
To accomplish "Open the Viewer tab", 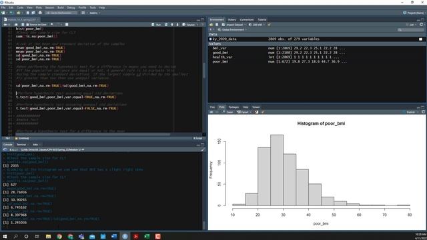I will coord(256,107).
